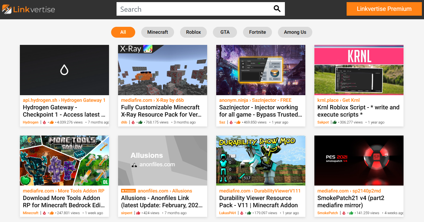Click the flame icon on the SmokePatch21 card
Screen dimensions: 424x222
point(344,213)
